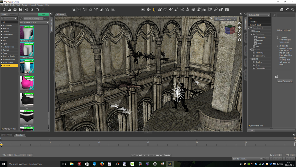The height and width of the screenshot is (167, 296).
Task: Select the Wardrobe category
Action: point(9,65)
